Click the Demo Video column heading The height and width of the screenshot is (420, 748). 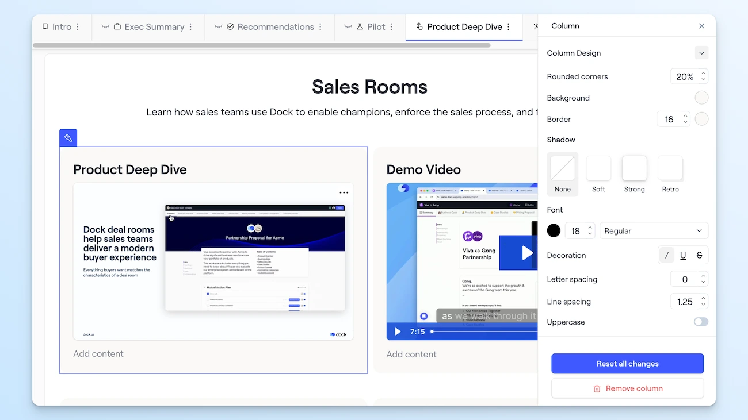tap(423, 170)
